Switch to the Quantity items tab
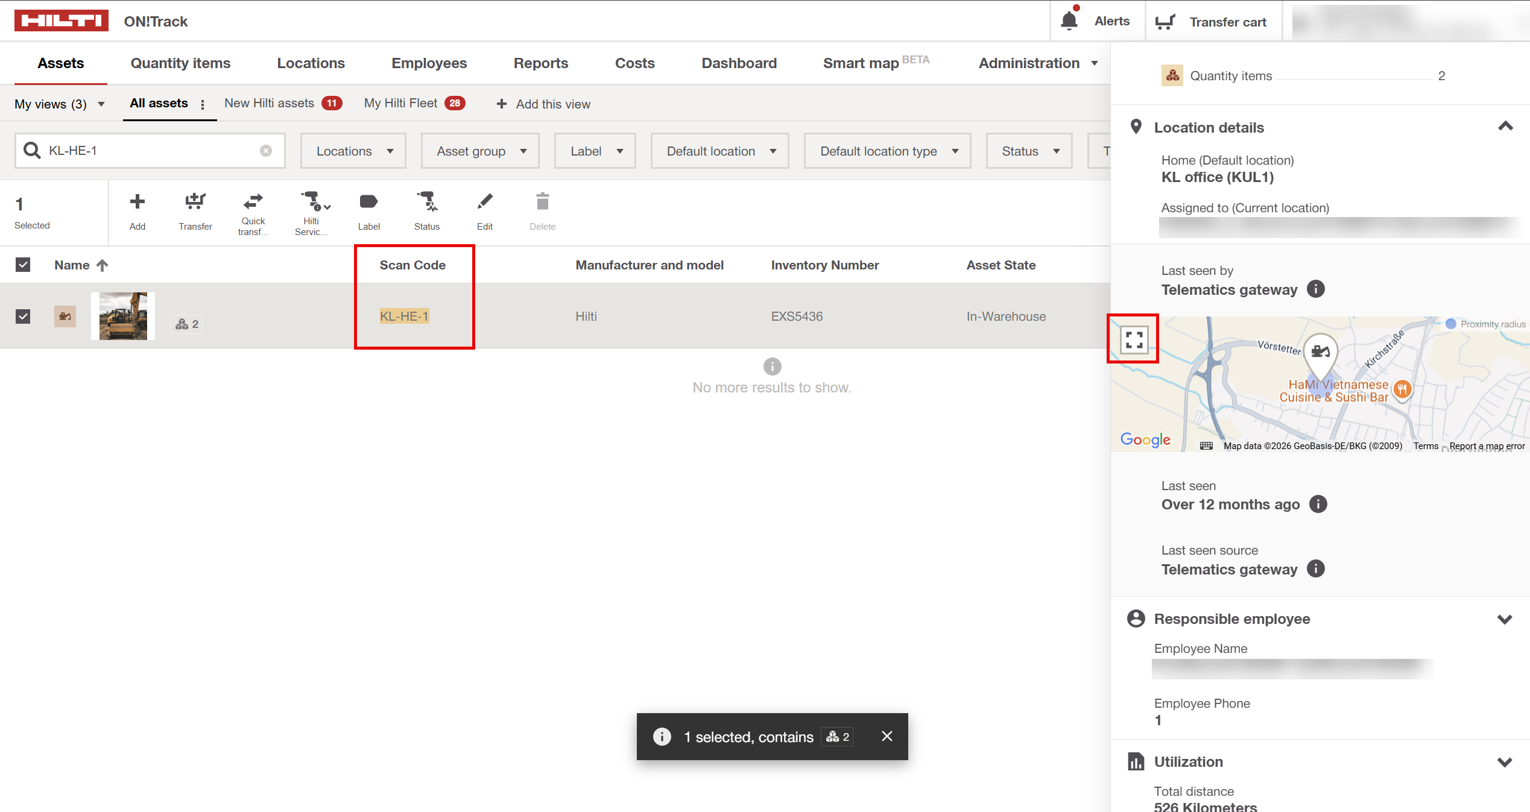This screenshot has height=812, width=1530. click(x=180, y=63)
